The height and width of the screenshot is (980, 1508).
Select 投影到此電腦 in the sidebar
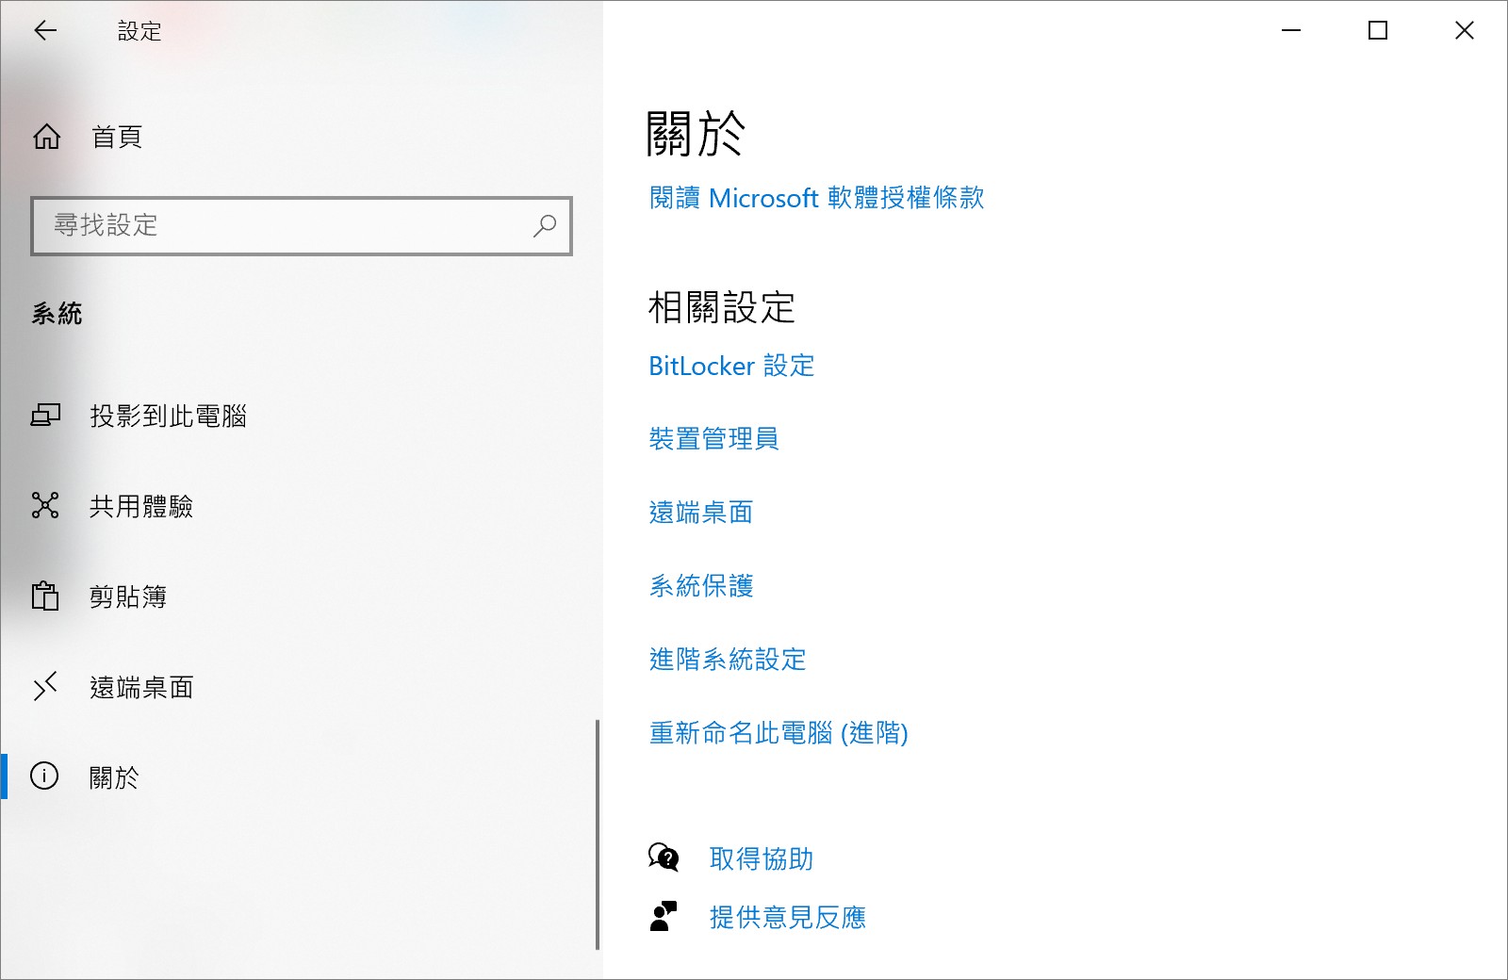[x=302, y=416]
